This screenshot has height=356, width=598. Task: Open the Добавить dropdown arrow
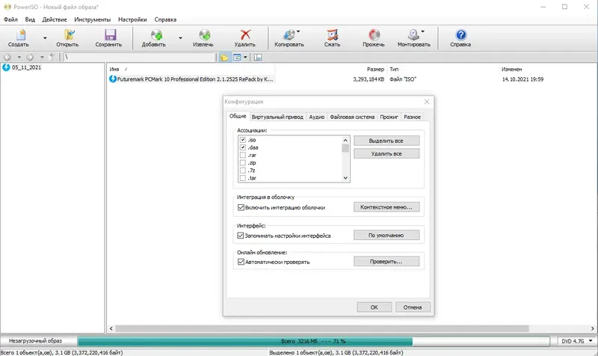coord(180,38)
